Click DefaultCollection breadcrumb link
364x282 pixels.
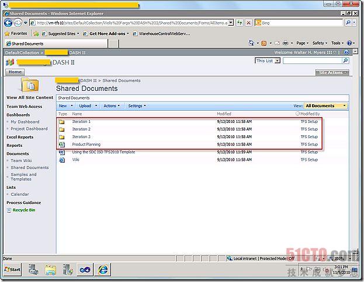pos(22,52)
